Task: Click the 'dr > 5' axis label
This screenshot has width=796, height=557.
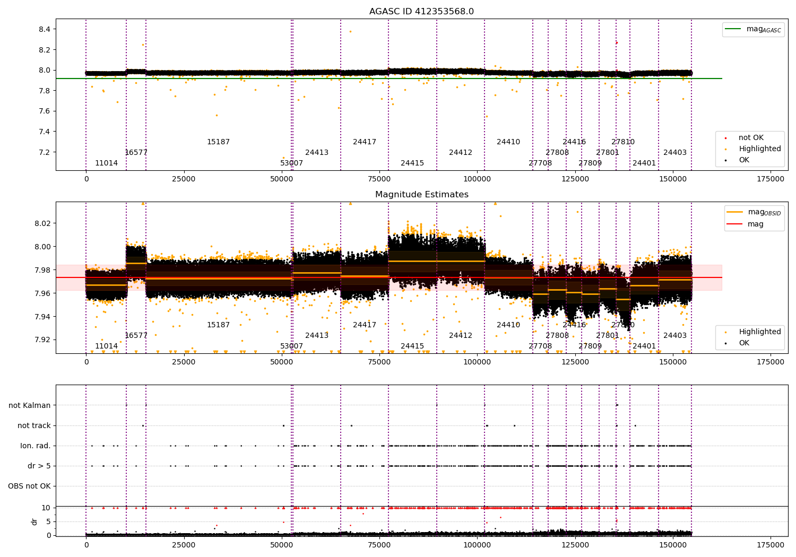Action: (x=39, y=466)
